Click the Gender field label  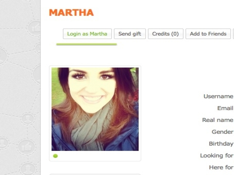[222, 132]
